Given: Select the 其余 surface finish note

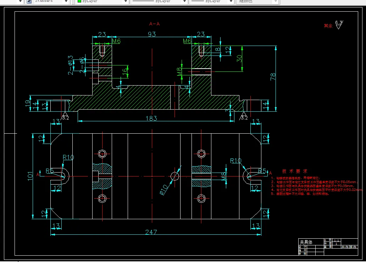Looking at the screenshot, I should pyautogui.click(x=328, y=26).
